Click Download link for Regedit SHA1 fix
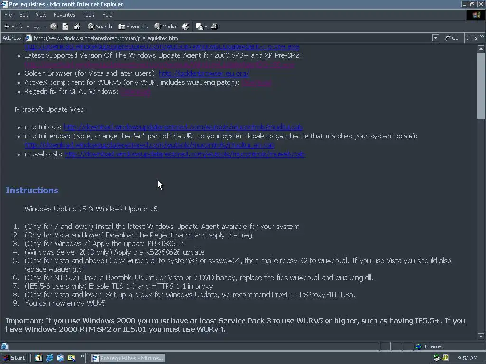Viewport: 486px width, 364px height. click(x=136, y=91)
